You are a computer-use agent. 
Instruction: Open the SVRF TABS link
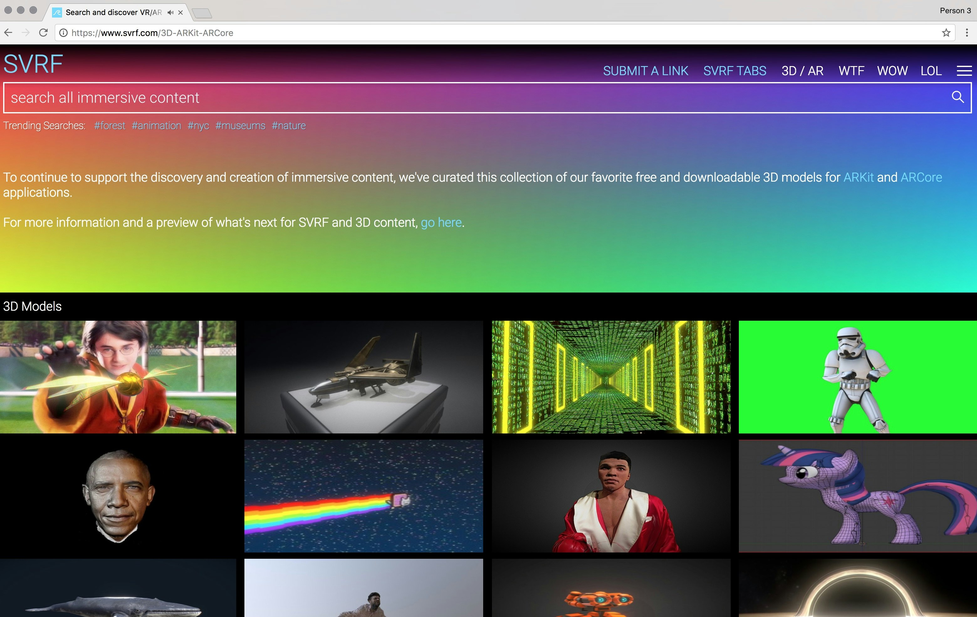pos(734,71)
